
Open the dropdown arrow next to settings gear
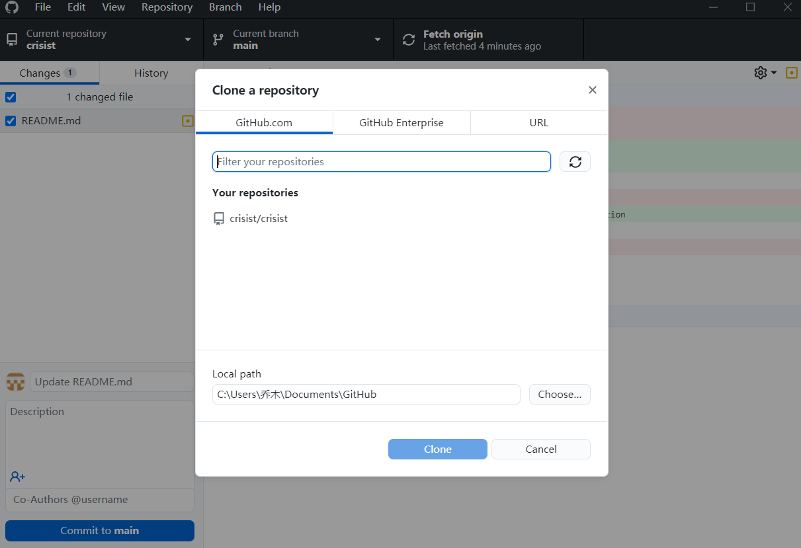click(x=775, y=73)
